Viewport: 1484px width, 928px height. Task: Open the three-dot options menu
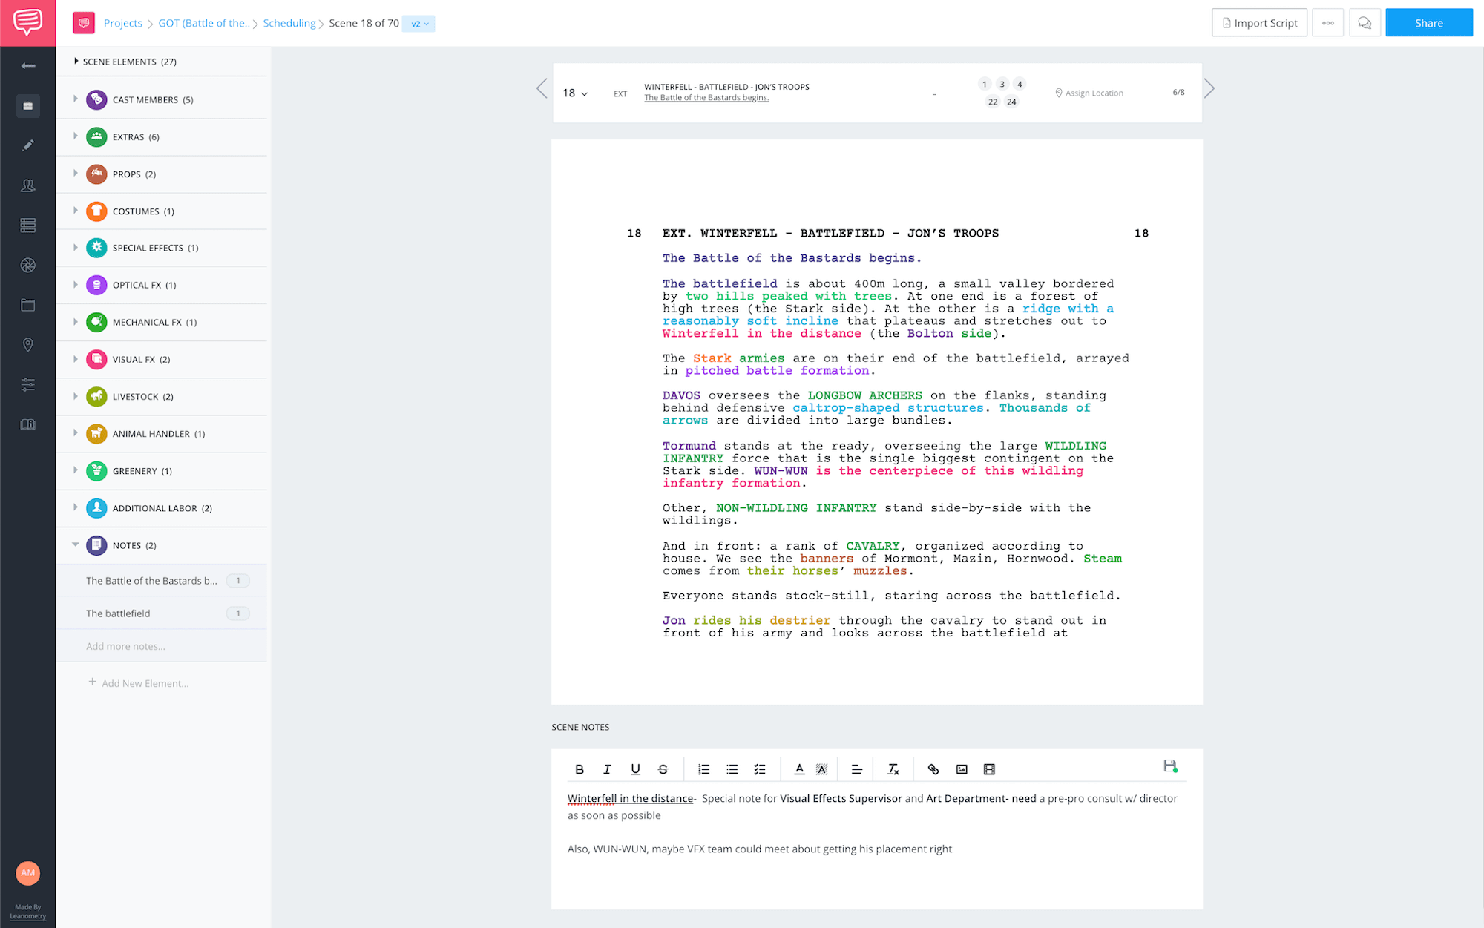pos(1327,22)
